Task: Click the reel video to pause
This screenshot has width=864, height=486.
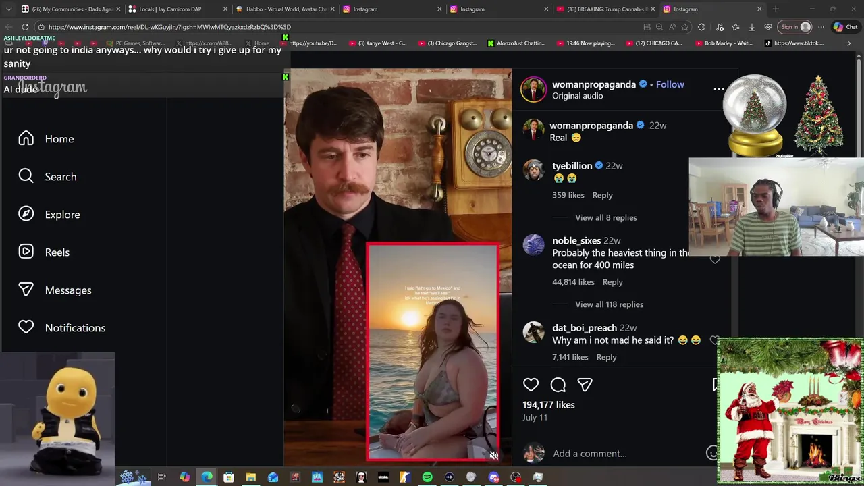Action: (x=397, y=267)
